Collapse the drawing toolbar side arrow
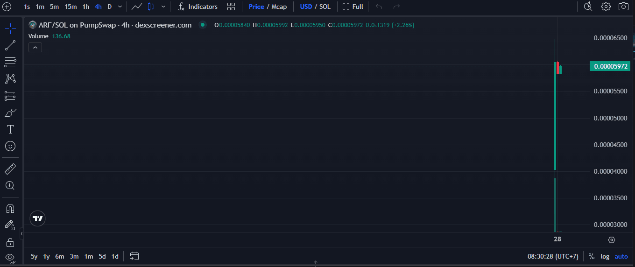 pos(21,233)
